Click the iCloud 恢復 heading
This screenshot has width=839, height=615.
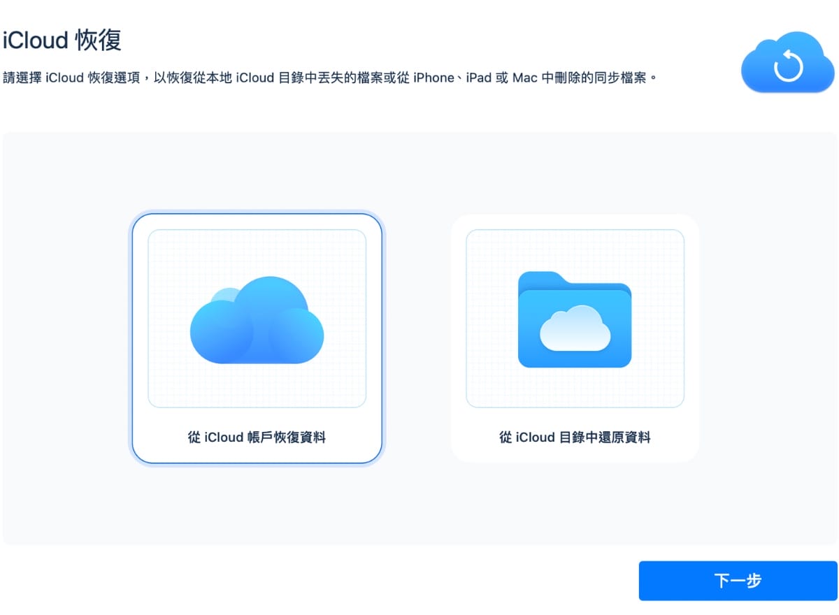point(62,40)
